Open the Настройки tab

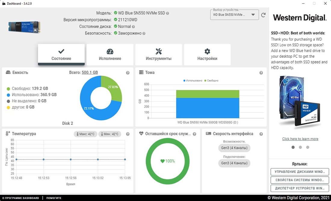click(207, 55)
